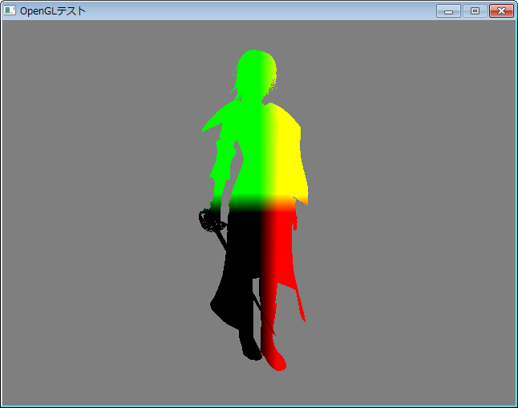Click the application icon in the title bar

click(x=10, y=10)
